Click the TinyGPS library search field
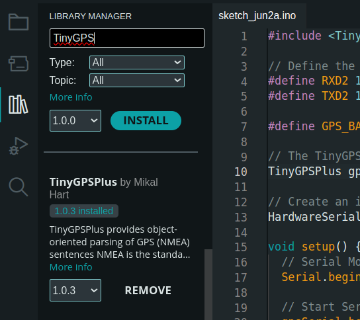This screenshot has width=360, height=320. point(127,38)
